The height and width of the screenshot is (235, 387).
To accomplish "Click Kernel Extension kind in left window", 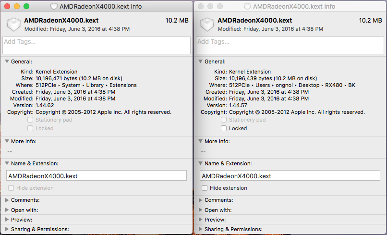I will click(x=57, y=72).
